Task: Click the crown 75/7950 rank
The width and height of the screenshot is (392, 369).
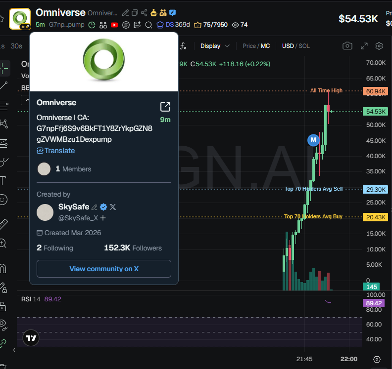Action: point(211,25)
